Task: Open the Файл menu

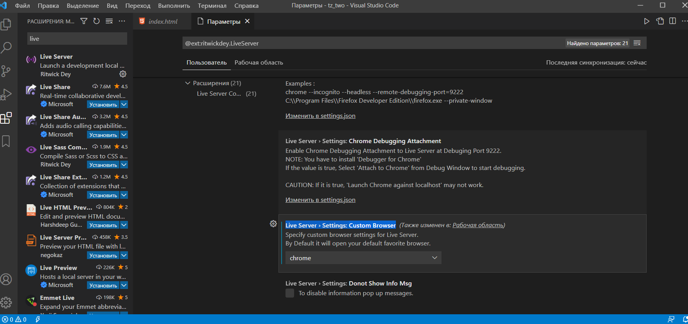Action: [22, 5]
